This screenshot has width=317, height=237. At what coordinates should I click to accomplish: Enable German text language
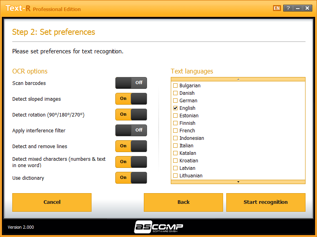(x=175, y=100)
